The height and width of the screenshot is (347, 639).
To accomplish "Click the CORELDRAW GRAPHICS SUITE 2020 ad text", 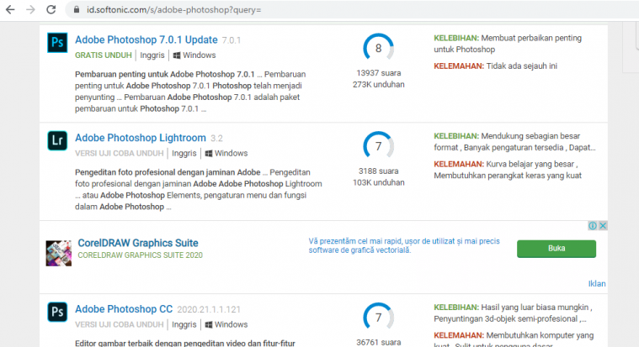I will tap(141, 255).
